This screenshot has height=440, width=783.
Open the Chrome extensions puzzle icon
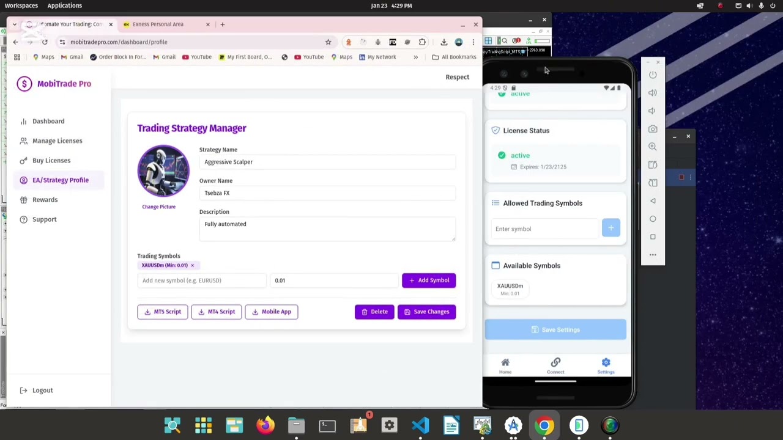(422, 42)
